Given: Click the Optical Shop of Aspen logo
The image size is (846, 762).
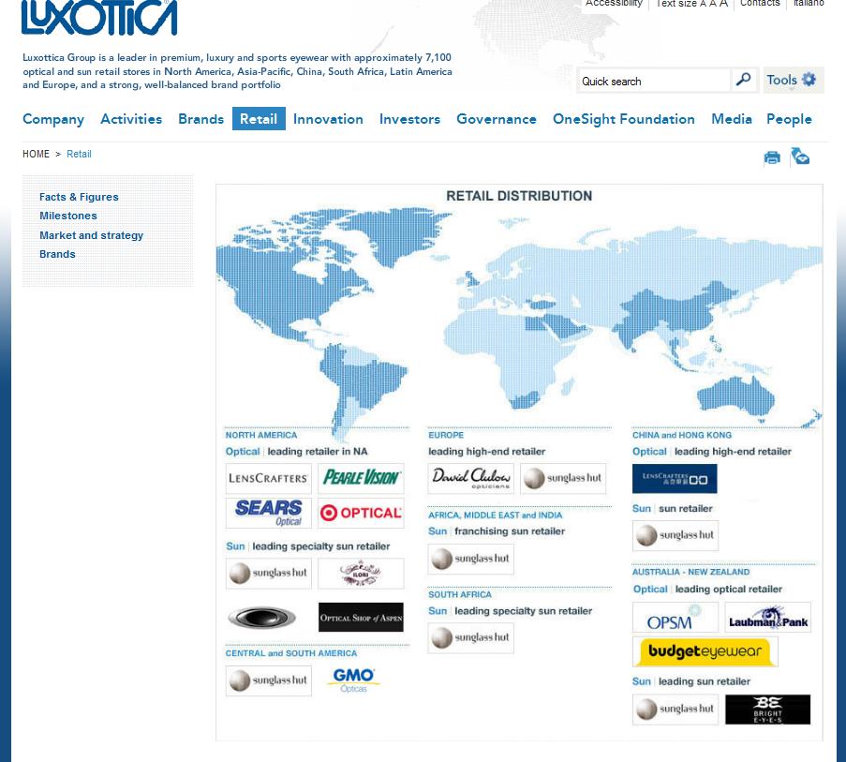Looking at the screenshot, I should pyautogui.click(x=361, y=618).
